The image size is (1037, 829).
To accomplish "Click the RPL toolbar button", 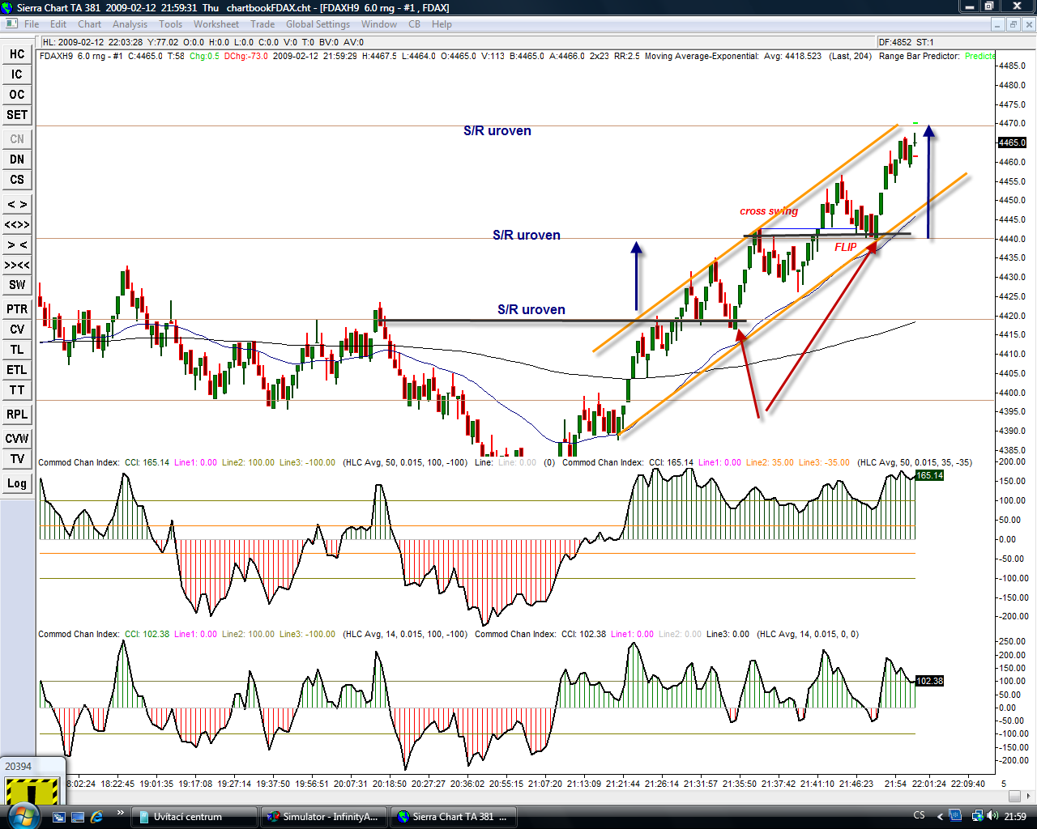I will (x=17, y=414).
